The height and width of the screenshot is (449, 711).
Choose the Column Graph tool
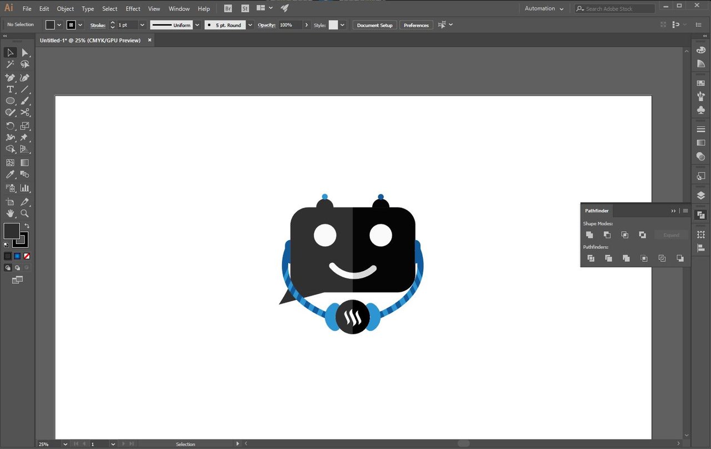[24, 188]
